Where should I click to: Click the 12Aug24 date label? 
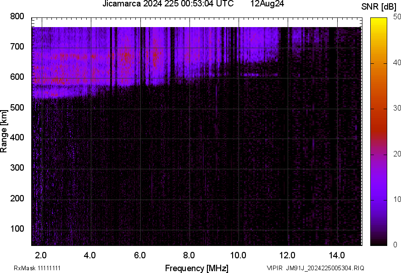pos(267,4)
